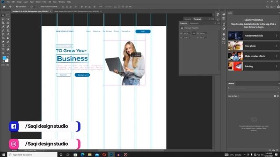The width and height of the screenshot is (280, 157).
Task: Switch to the Character tab
Action: pos(188,19)
